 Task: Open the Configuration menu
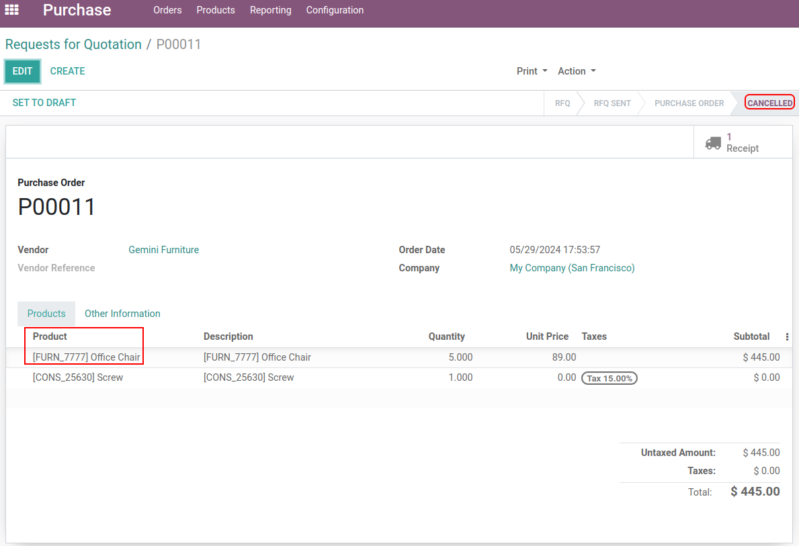pos(335,10)
